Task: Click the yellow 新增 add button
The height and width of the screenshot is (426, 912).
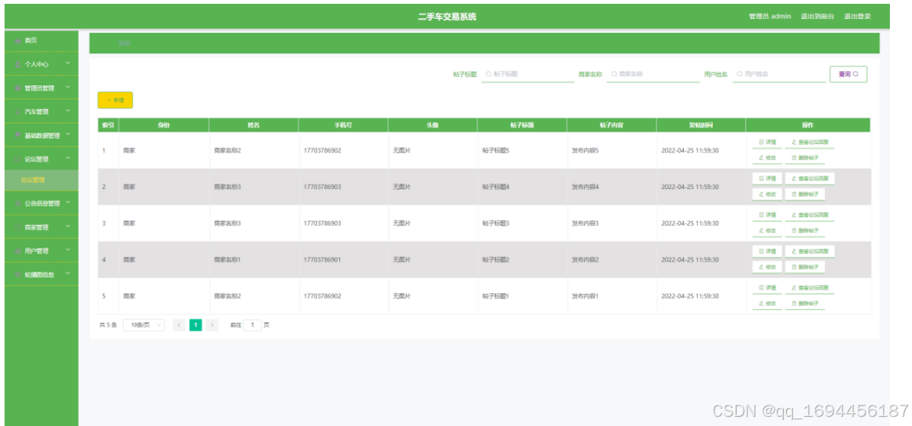Action: (115, 100)
